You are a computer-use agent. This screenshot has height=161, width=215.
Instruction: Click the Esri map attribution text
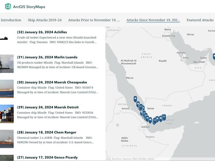(x=130, y=159)
